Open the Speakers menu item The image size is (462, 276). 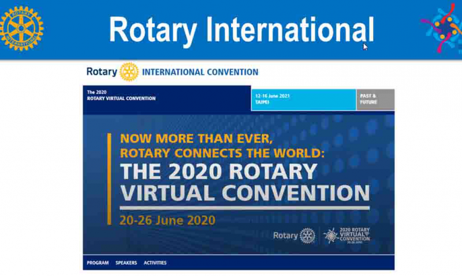tap(126, 263)
